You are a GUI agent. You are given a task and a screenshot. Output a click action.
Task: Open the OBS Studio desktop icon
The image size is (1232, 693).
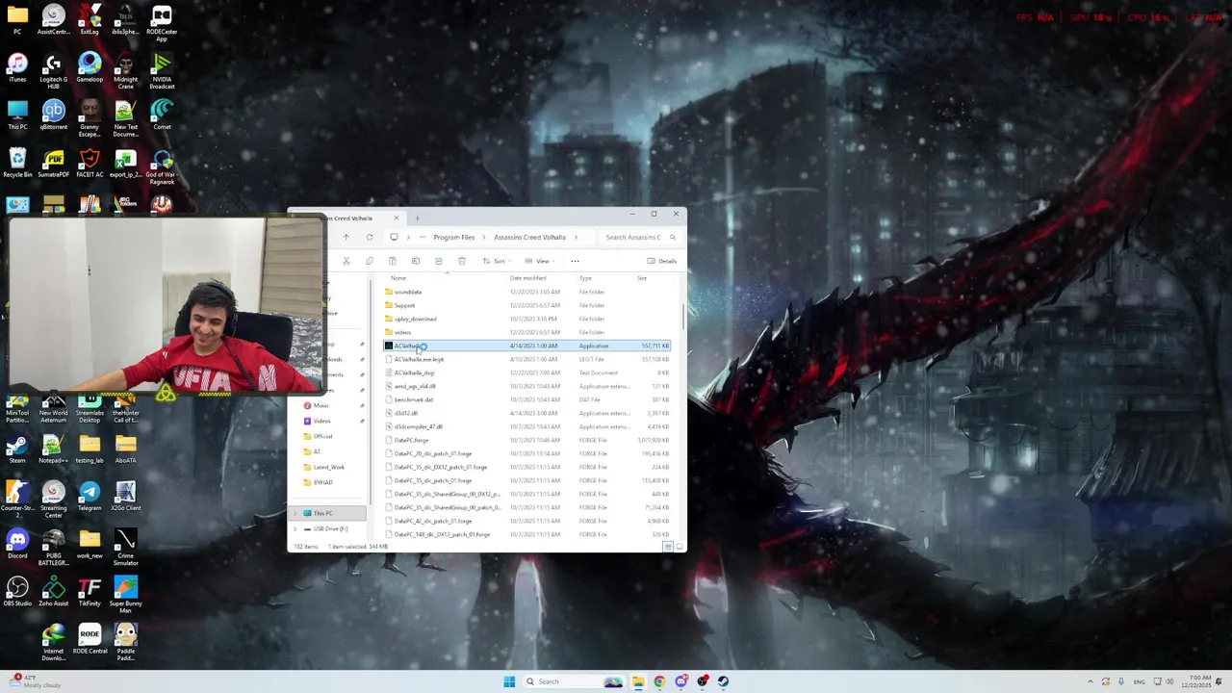tap(17, 591)
